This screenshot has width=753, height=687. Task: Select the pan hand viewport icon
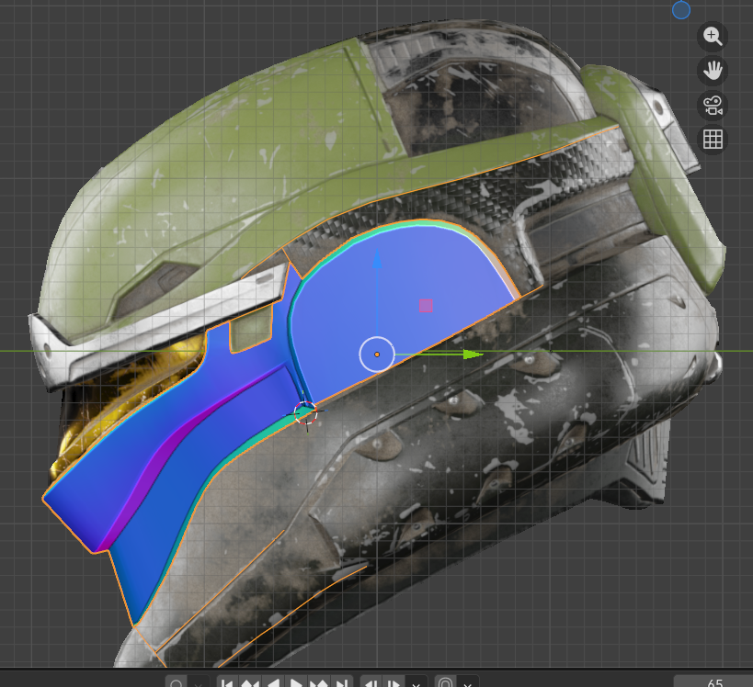click(x=713, y=71)
